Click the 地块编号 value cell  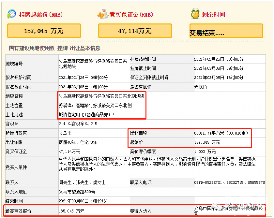(x=92, y=63)
